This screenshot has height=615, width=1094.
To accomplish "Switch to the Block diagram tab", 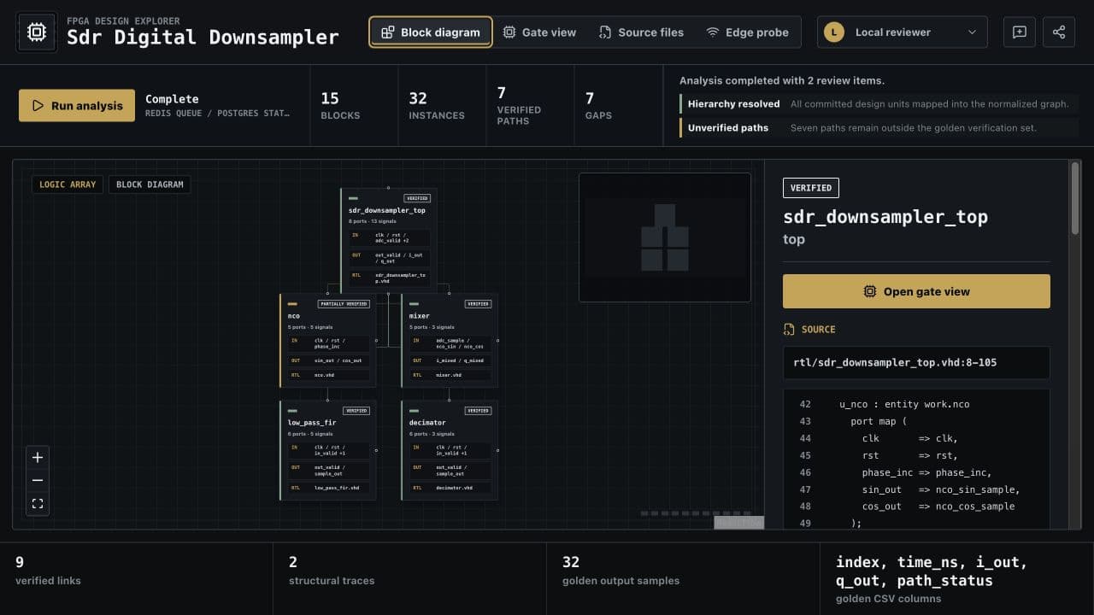I will (431, 32).
